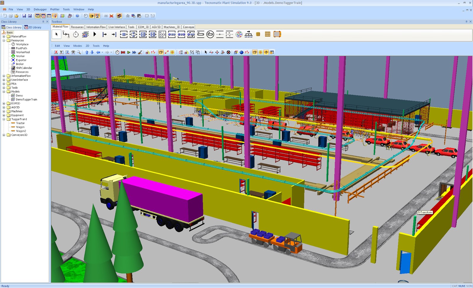The image size is (473, 288).
Task: Activate the Zoom magnifier tool
Action: pos(79,52)
